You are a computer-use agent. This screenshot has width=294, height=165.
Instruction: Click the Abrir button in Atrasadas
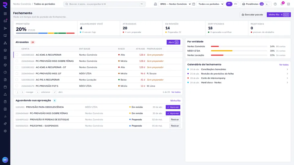(173, 42)
